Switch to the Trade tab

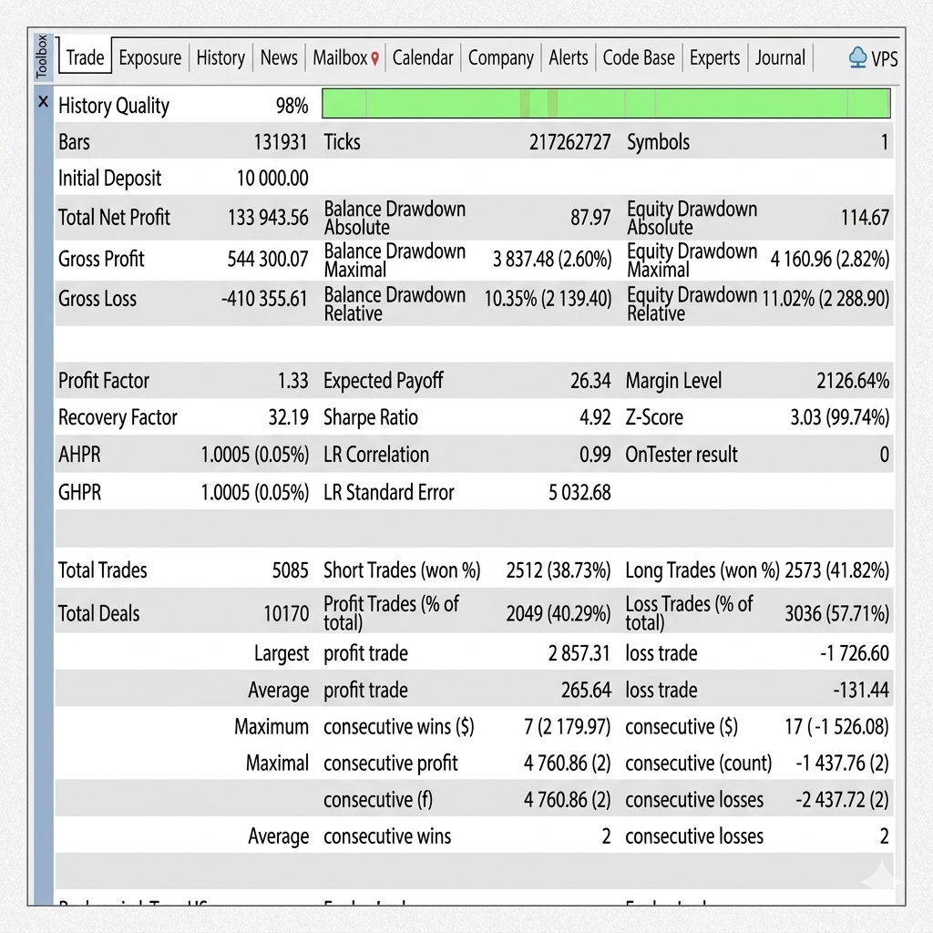85,58
